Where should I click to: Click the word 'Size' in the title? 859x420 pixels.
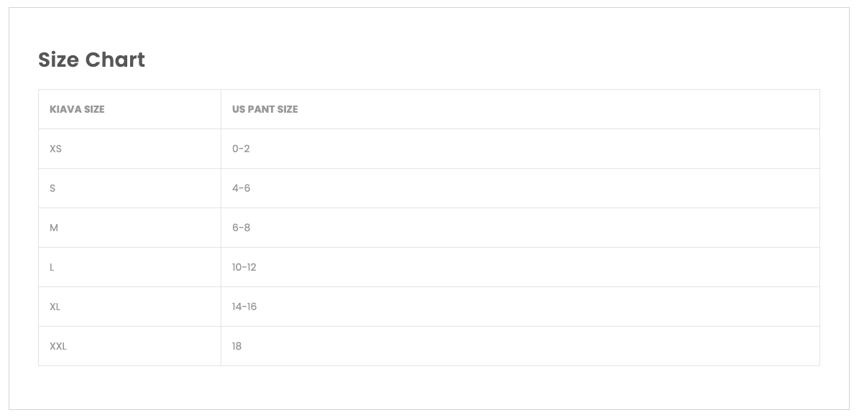[58, 60]
